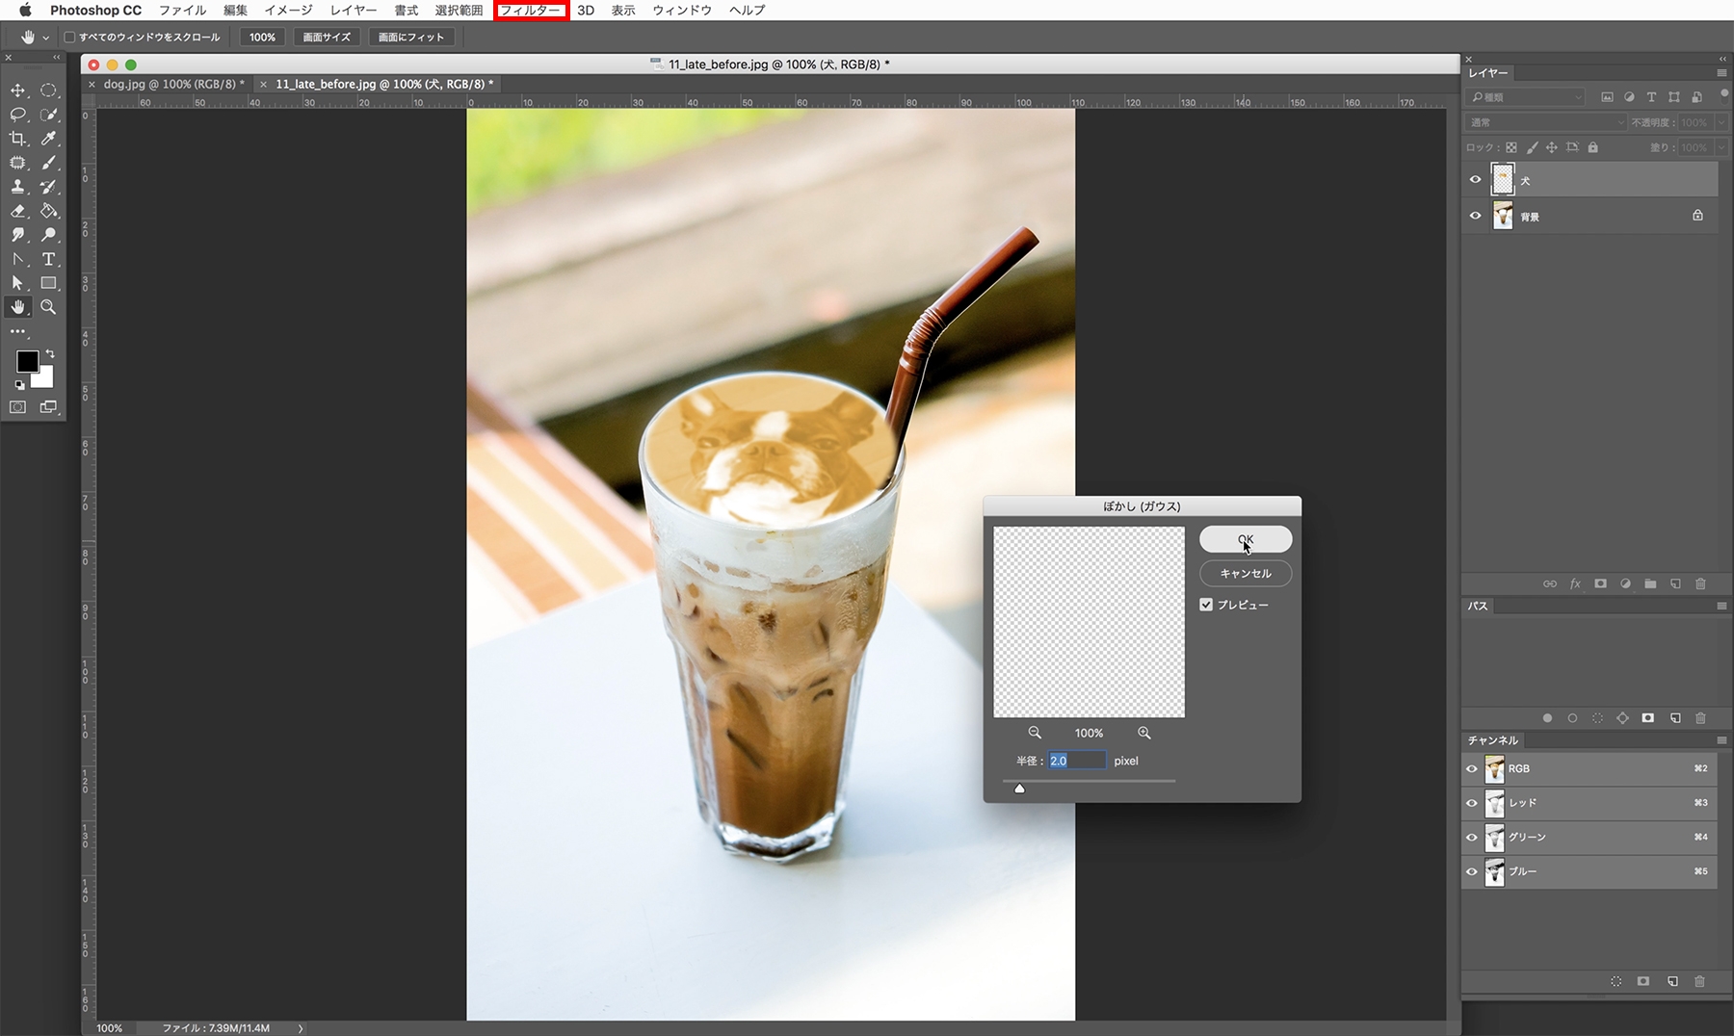Toggle Quick Mask mode
This screenshot has width=1734, height=1036.
[x=18, y=407]
